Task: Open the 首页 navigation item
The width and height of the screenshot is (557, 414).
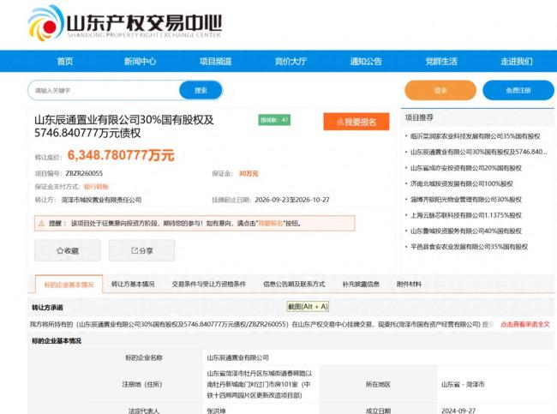Action: click(x=65, y=62)
